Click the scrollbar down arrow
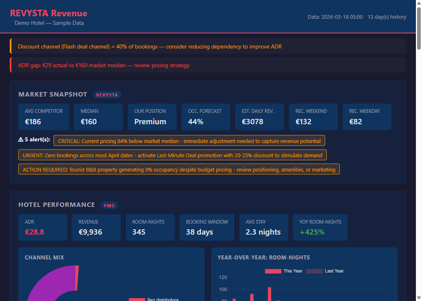The width and height of the screenshot is (422, 301). pos(419,298)
